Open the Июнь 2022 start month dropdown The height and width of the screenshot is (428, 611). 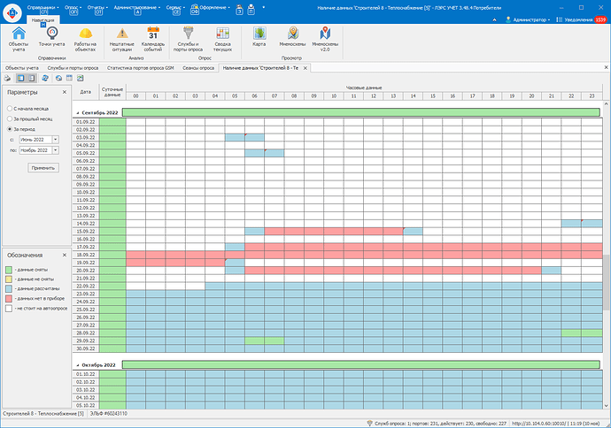coord(55,140)
